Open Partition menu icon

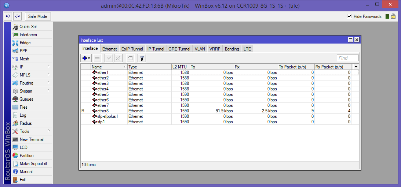[x=15, y=156]
